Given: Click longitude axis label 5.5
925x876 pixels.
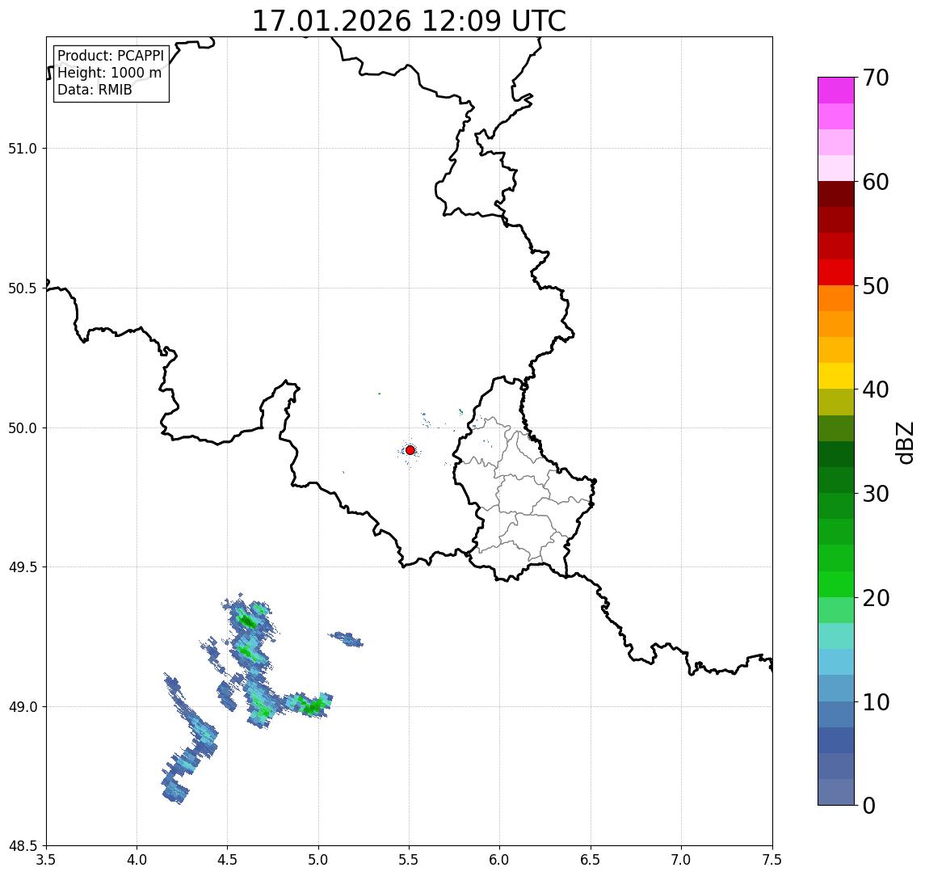Looking at the screenshot, I should pos(410,860).
